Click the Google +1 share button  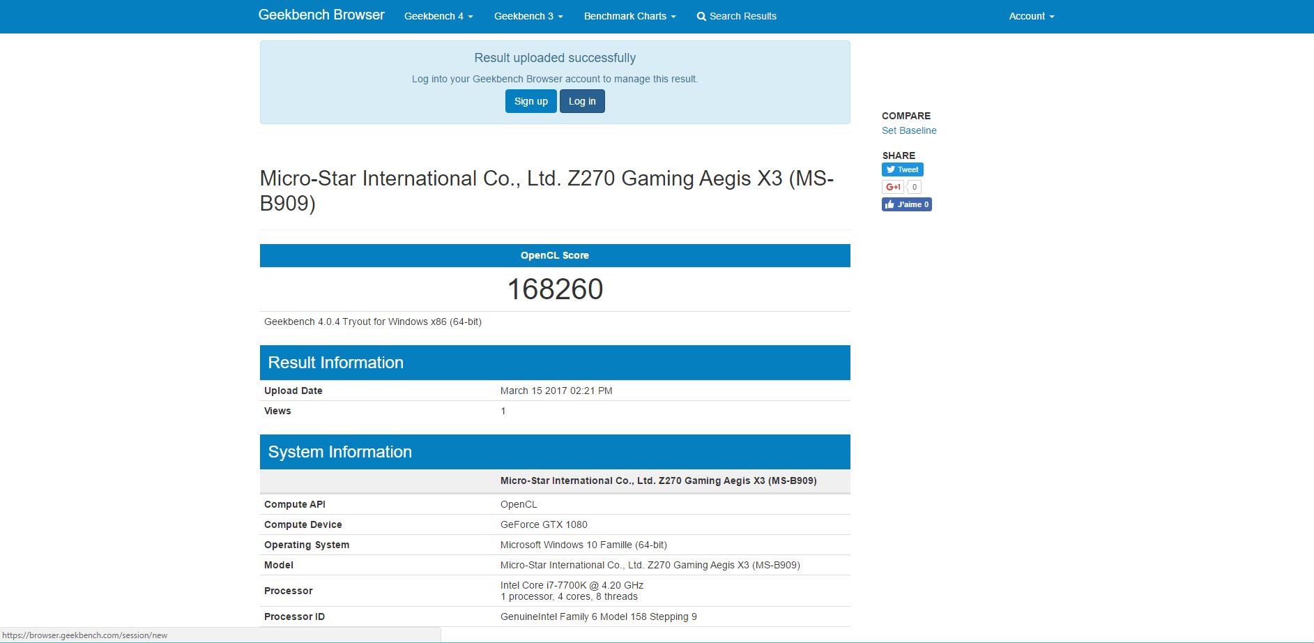(x=893, y=187)
